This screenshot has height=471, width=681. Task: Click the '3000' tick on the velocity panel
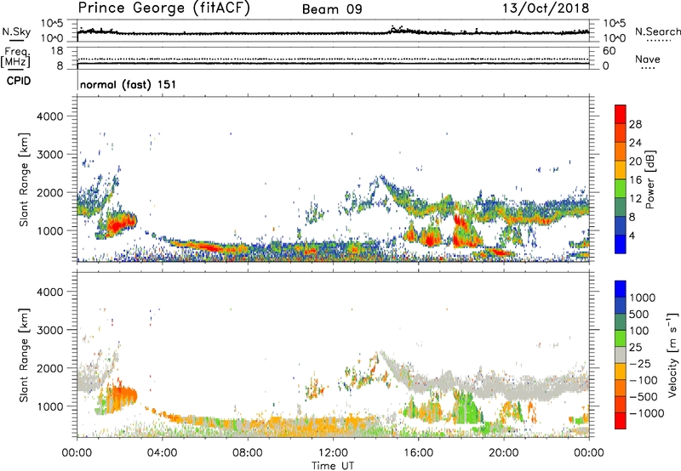click(x=49, y=330)
